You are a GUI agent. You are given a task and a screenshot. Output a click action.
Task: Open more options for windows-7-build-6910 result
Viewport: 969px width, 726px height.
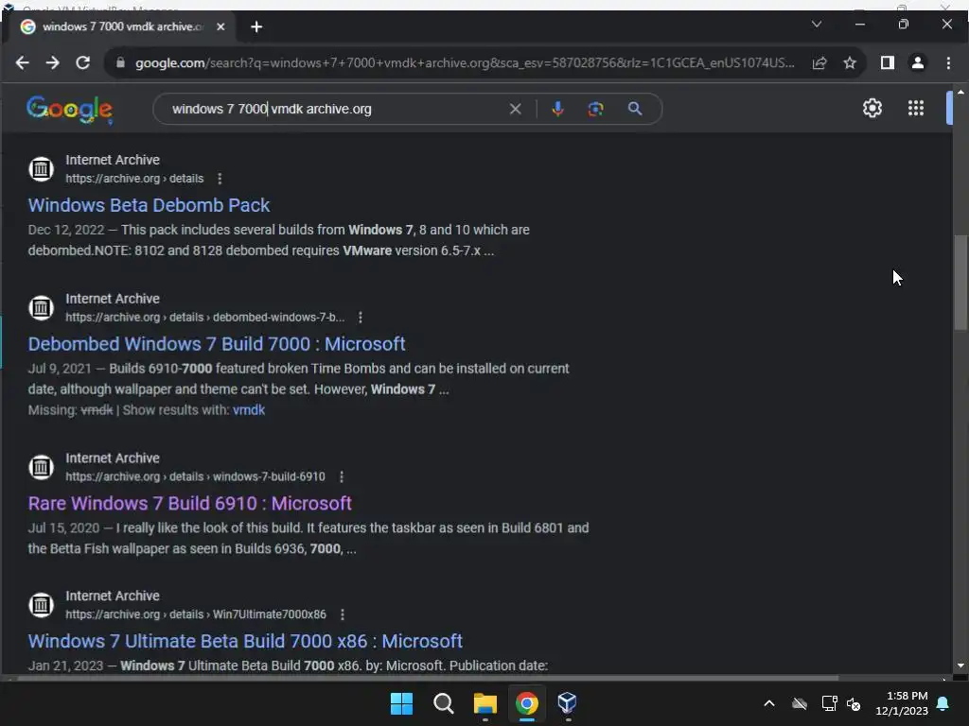[x=342, y=476]
